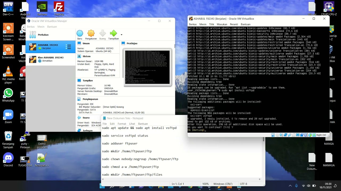341x191 pixels.
Task: Click the keyboard capture arrow icon near Right Ctrl
Action: [x=314, y=135]
